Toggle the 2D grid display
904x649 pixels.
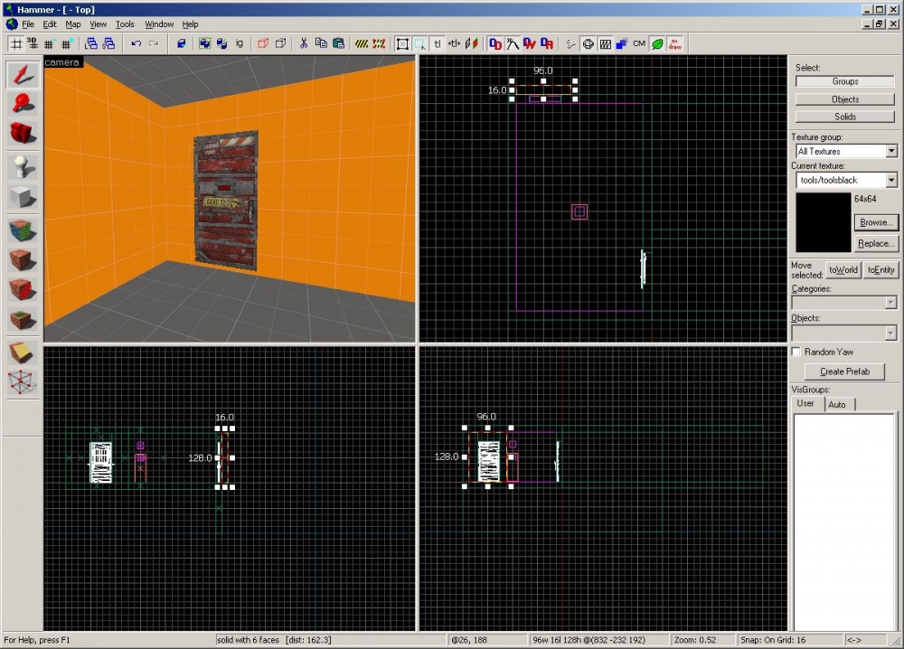(x=15, y=42)
